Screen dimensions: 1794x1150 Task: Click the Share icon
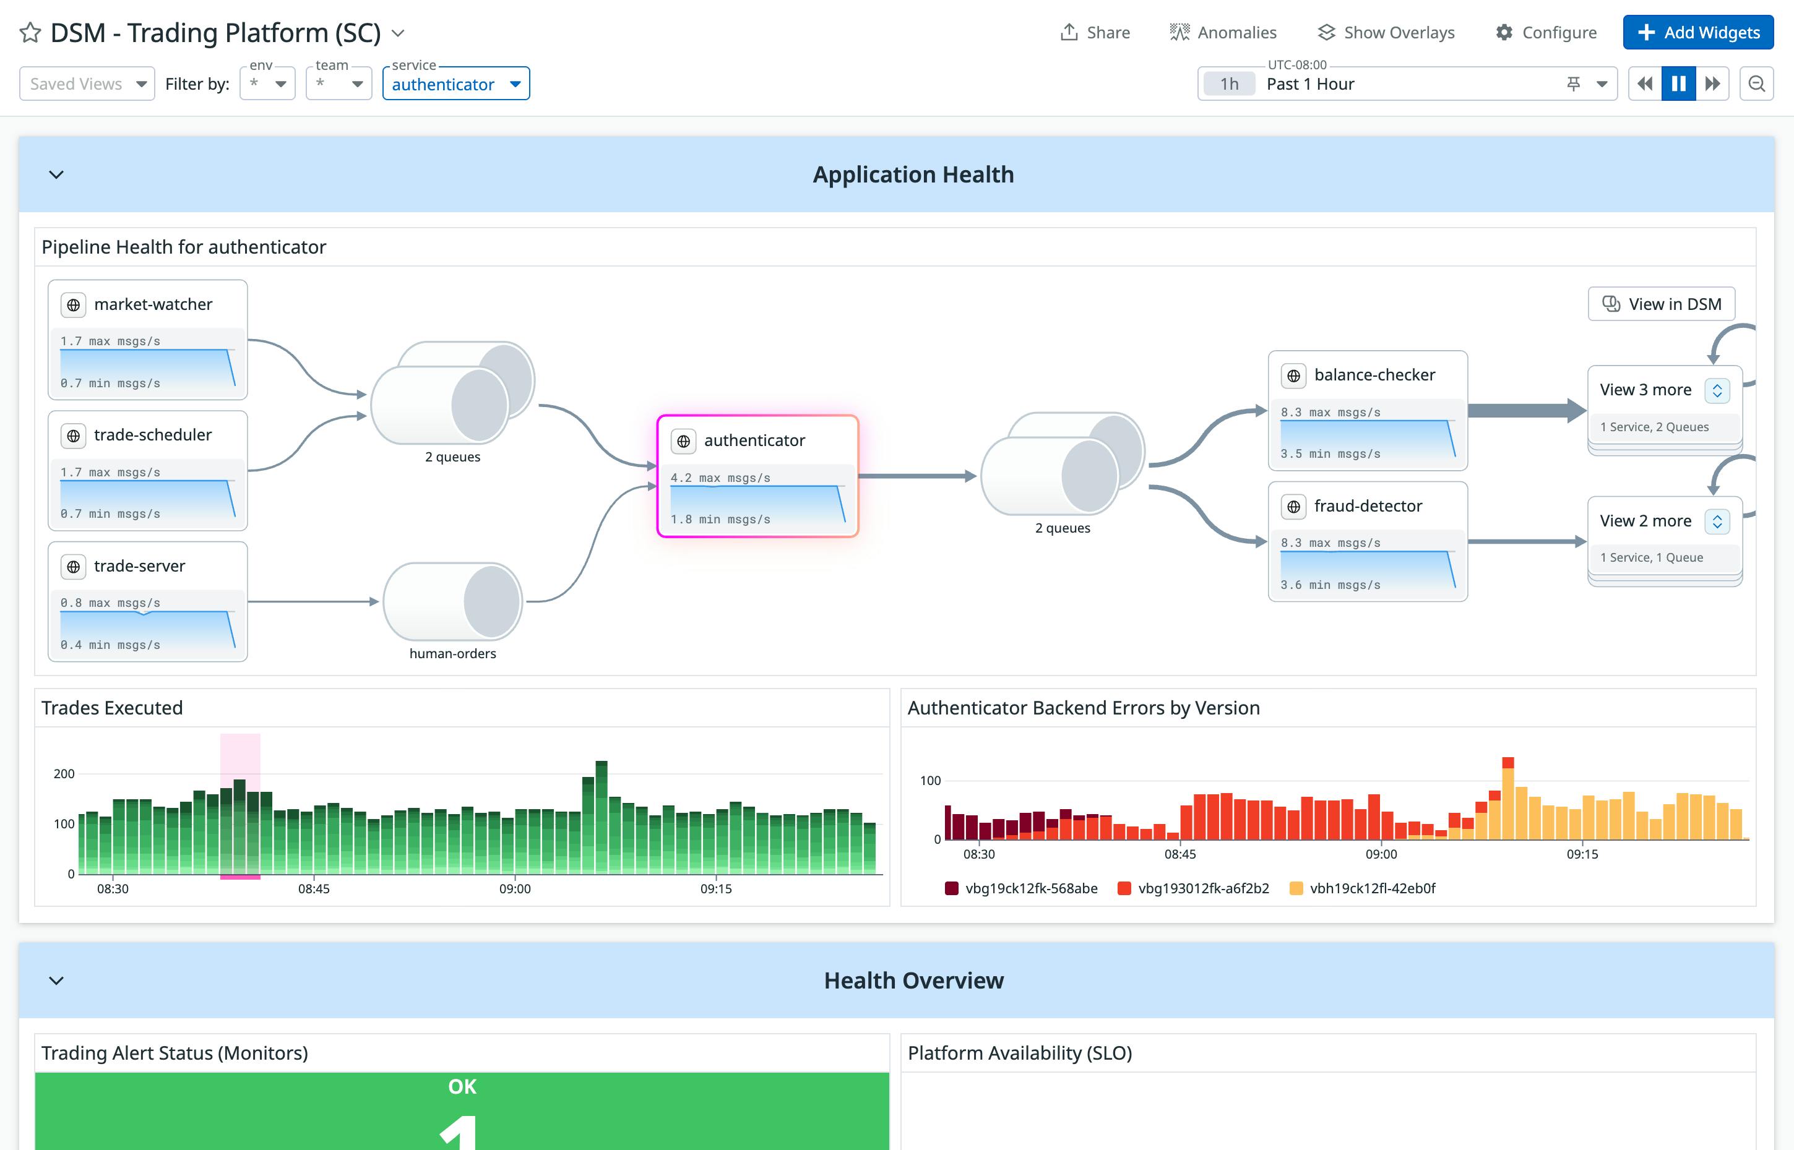1069,32
